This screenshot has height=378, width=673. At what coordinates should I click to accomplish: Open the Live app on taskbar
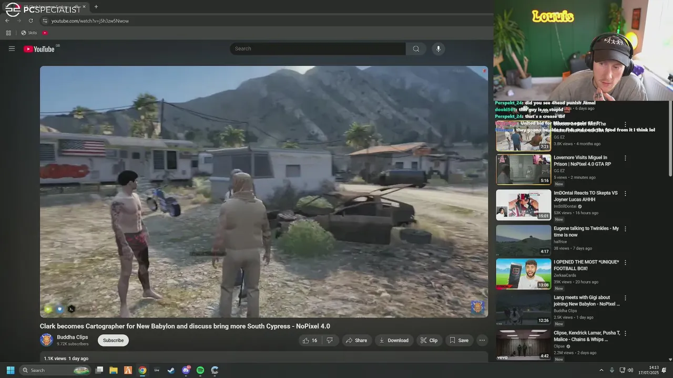point(157,370)
